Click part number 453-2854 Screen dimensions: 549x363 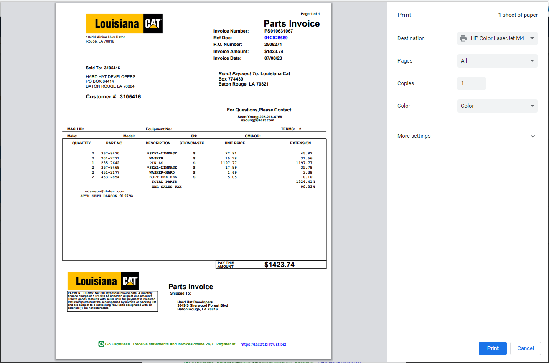[110, 177]
